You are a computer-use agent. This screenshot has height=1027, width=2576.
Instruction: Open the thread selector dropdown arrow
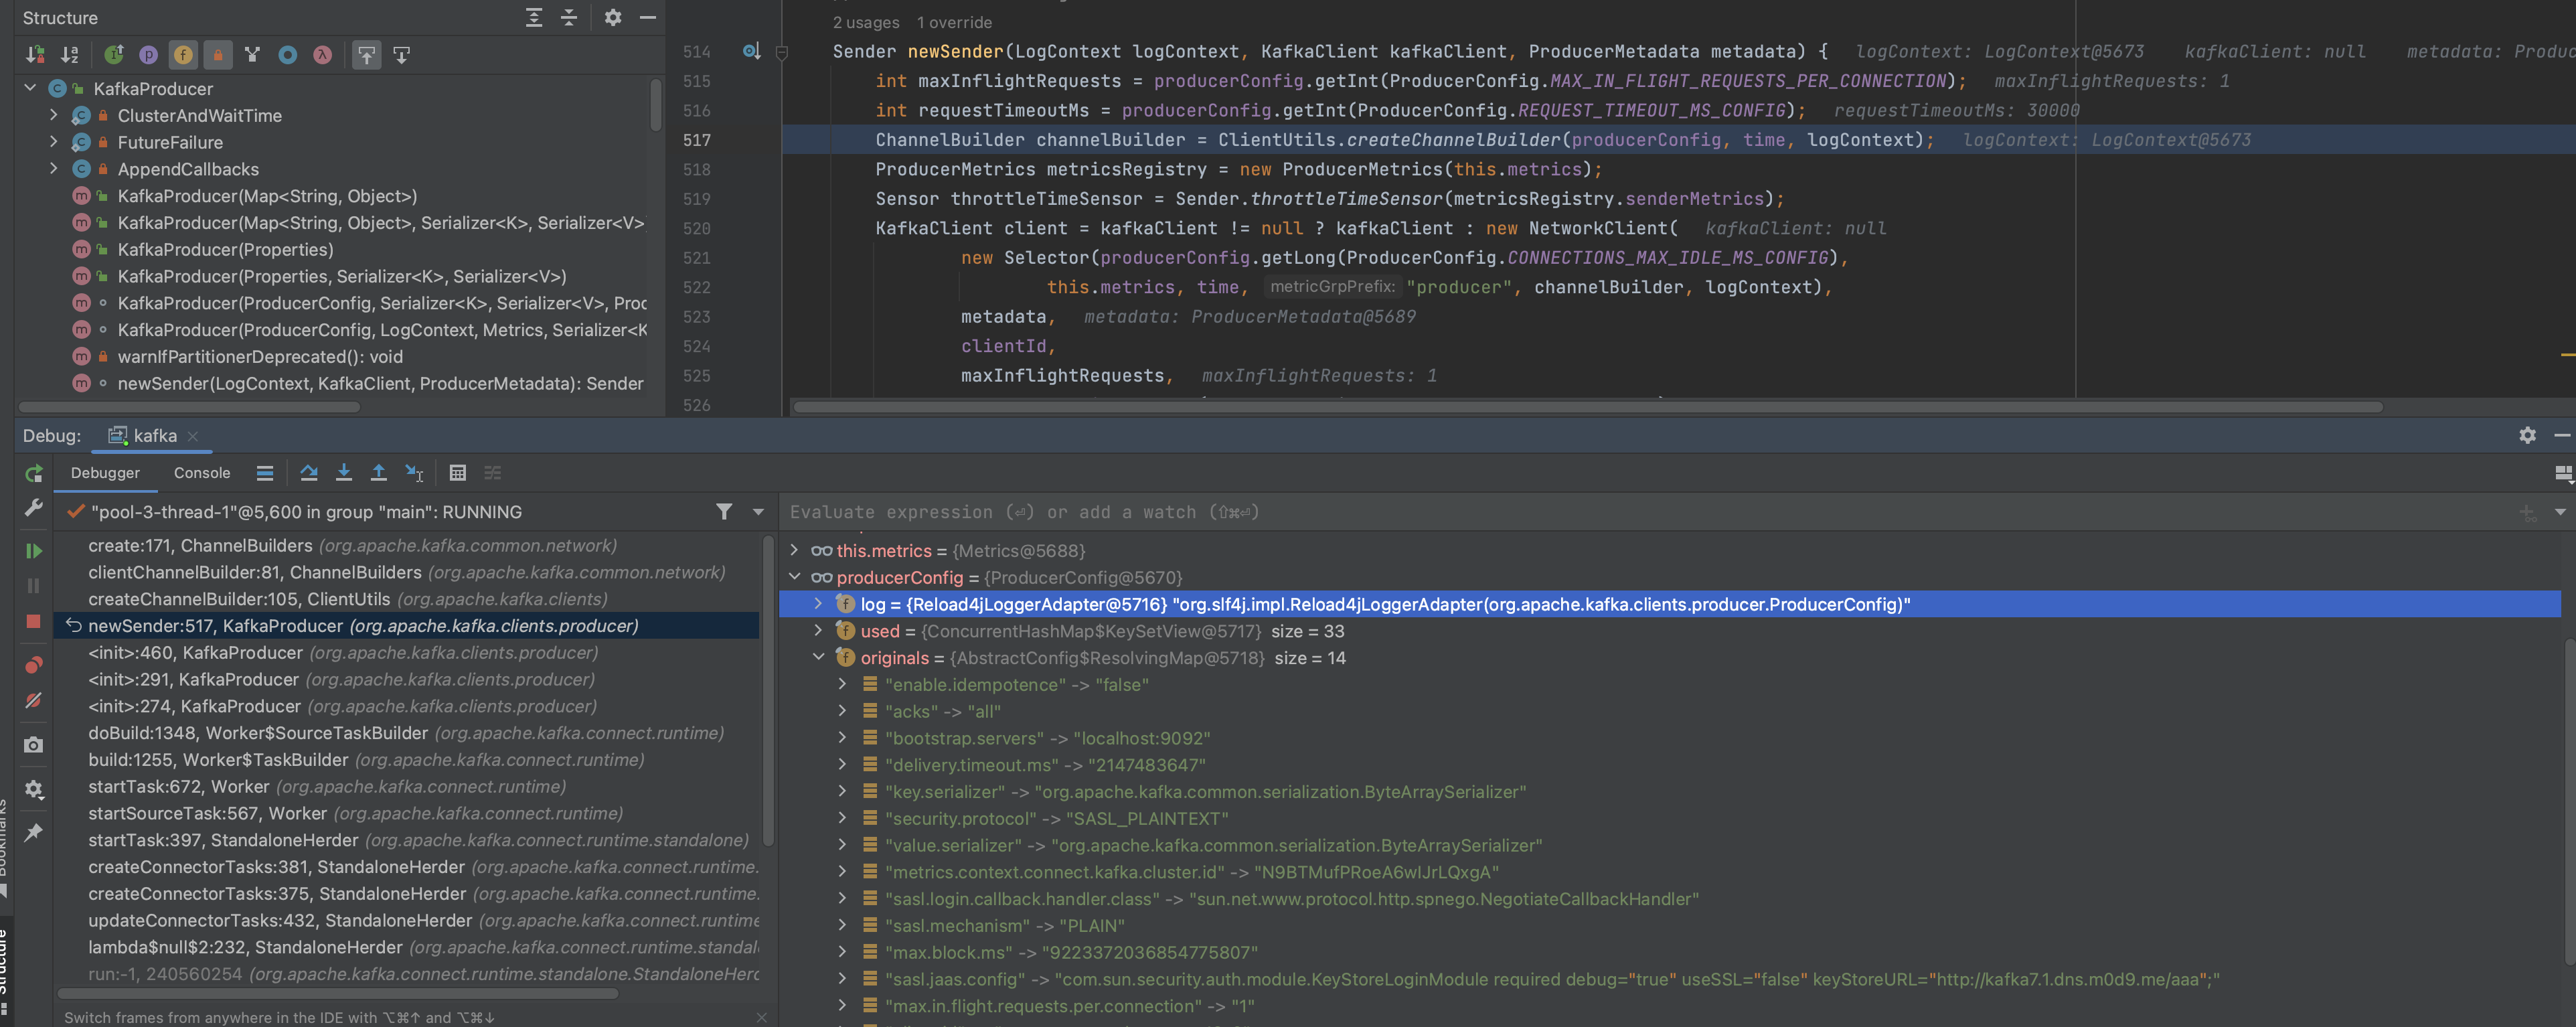click(758, 512)
